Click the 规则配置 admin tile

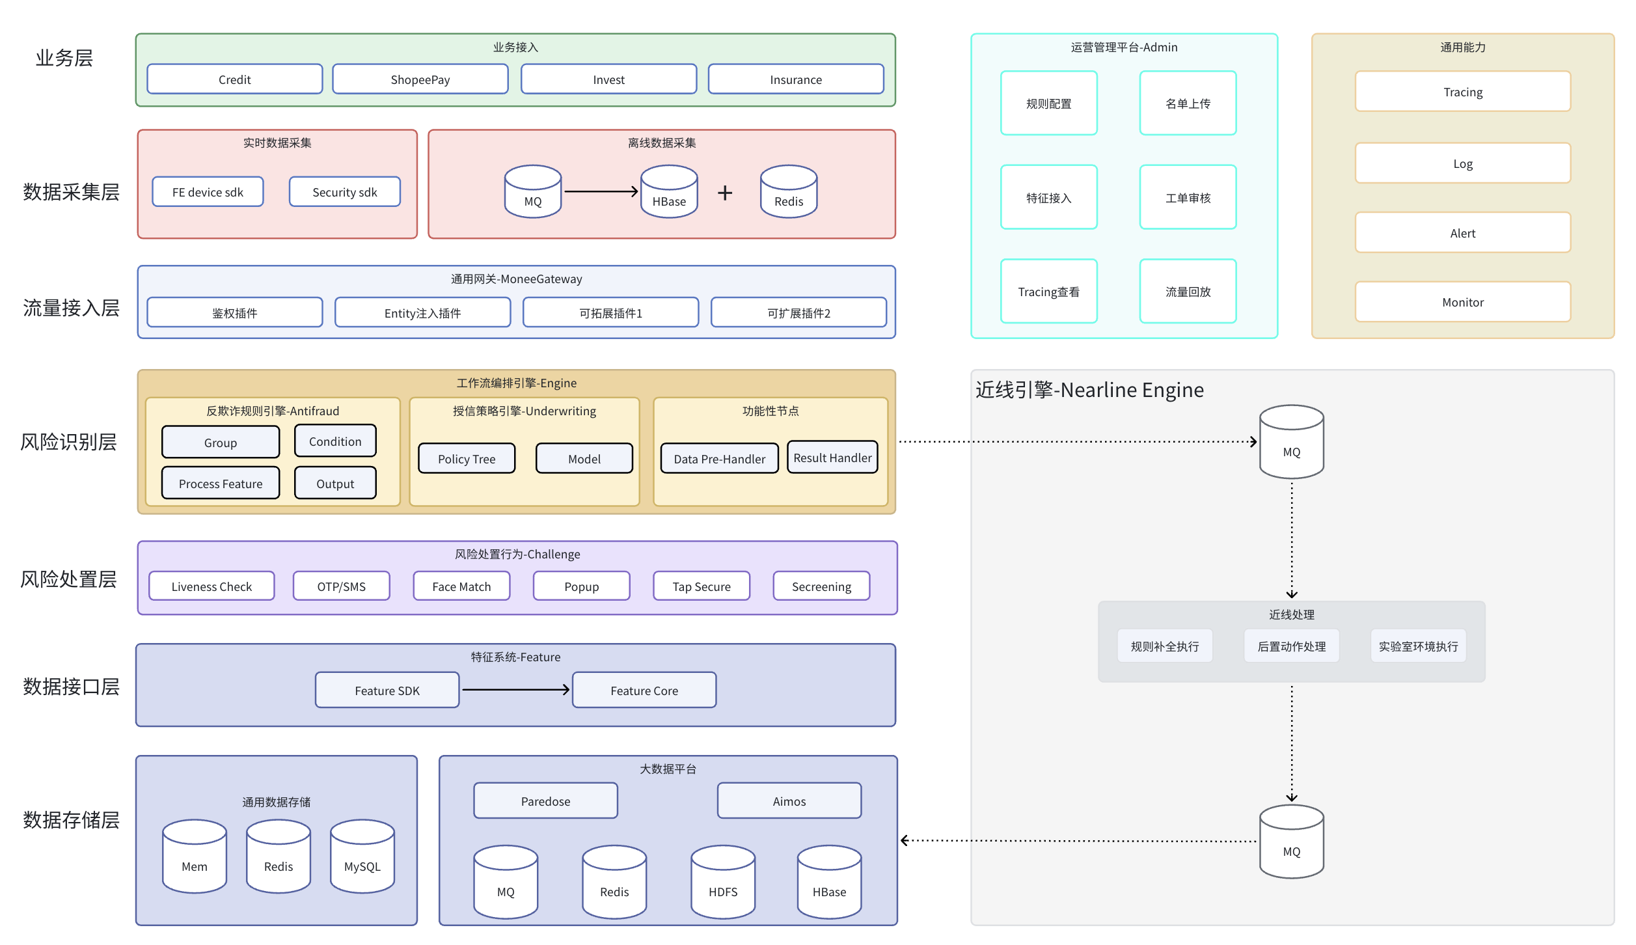point(1049,103)
